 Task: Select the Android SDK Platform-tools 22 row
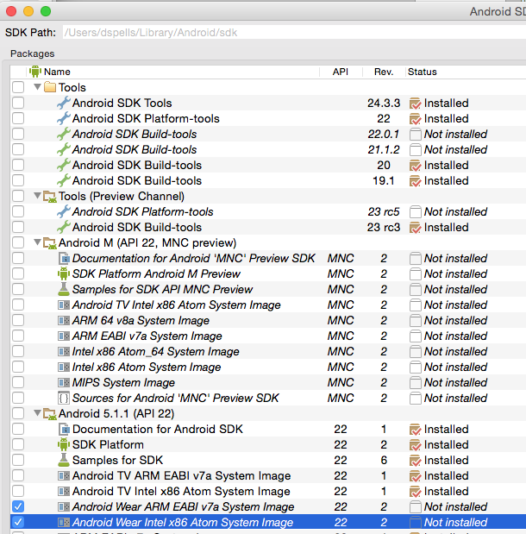(x=268, y=118)
